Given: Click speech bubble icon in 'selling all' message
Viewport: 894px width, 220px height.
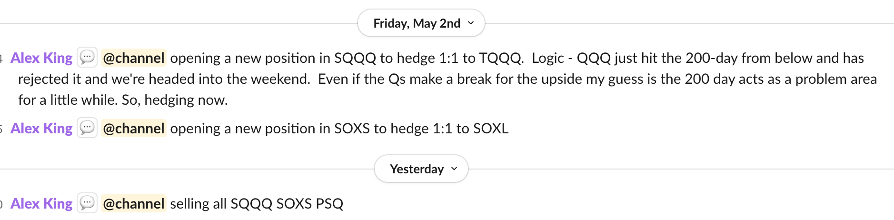Looking at the screenshot, I should 87,203.
